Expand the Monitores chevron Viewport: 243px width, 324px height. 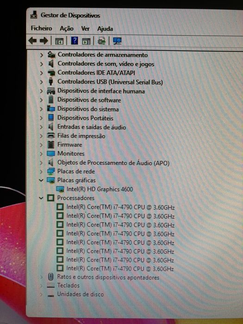click(41, 154)
